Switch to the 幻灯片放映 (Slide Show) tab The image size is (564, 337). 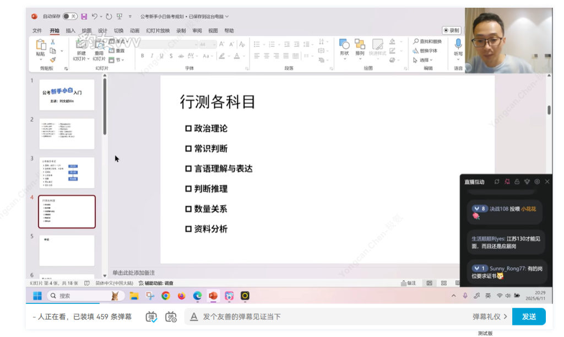coord(158,31)
